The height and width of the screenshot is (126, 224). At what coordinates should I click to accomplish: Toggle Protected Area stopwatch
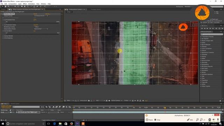(5, 20)
